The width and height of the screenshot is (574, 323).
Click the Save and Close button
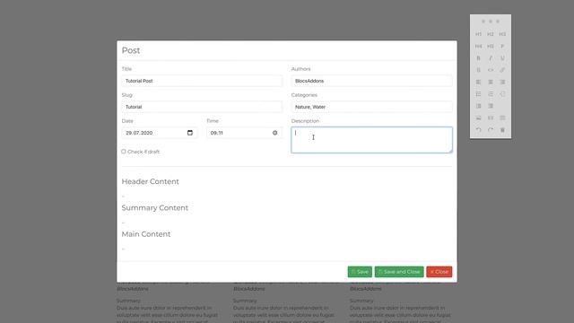[399, 272]
